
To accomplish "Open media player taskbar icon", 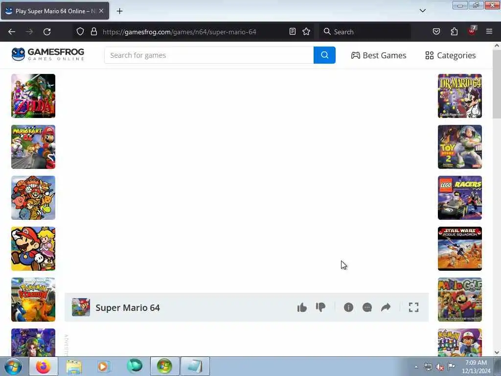I will [103, 366].
